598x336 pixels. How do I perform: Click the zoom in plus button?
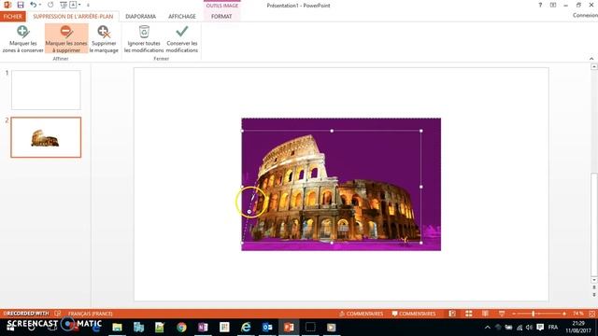pyautogui.click(x=564, y=314)
